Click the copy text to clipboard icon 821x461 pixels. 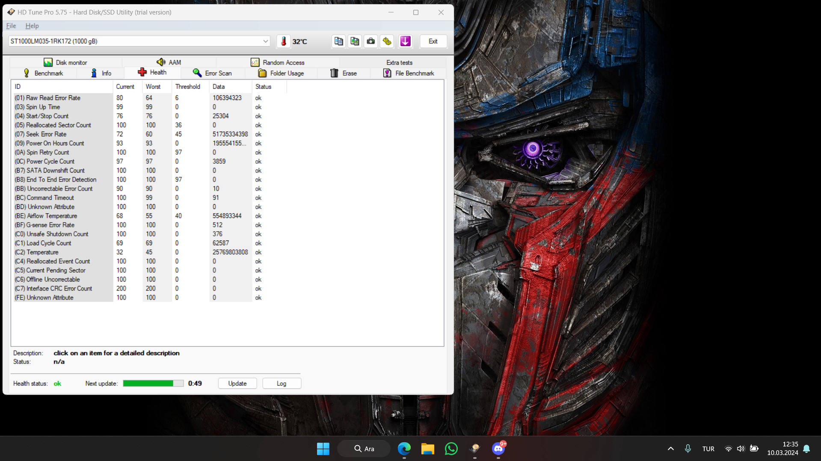(x=338, y=41)
